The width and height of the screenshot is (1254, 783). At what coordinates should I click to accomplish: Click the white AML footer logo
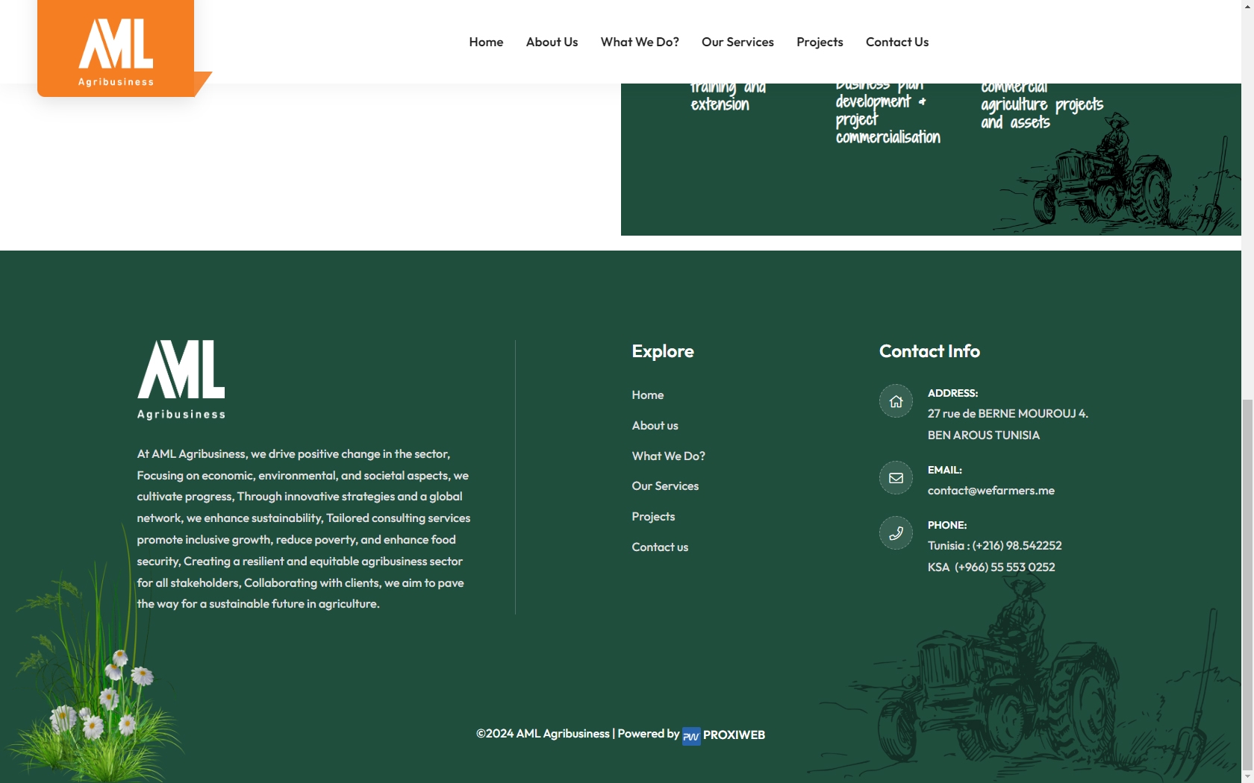click(181, 380)
